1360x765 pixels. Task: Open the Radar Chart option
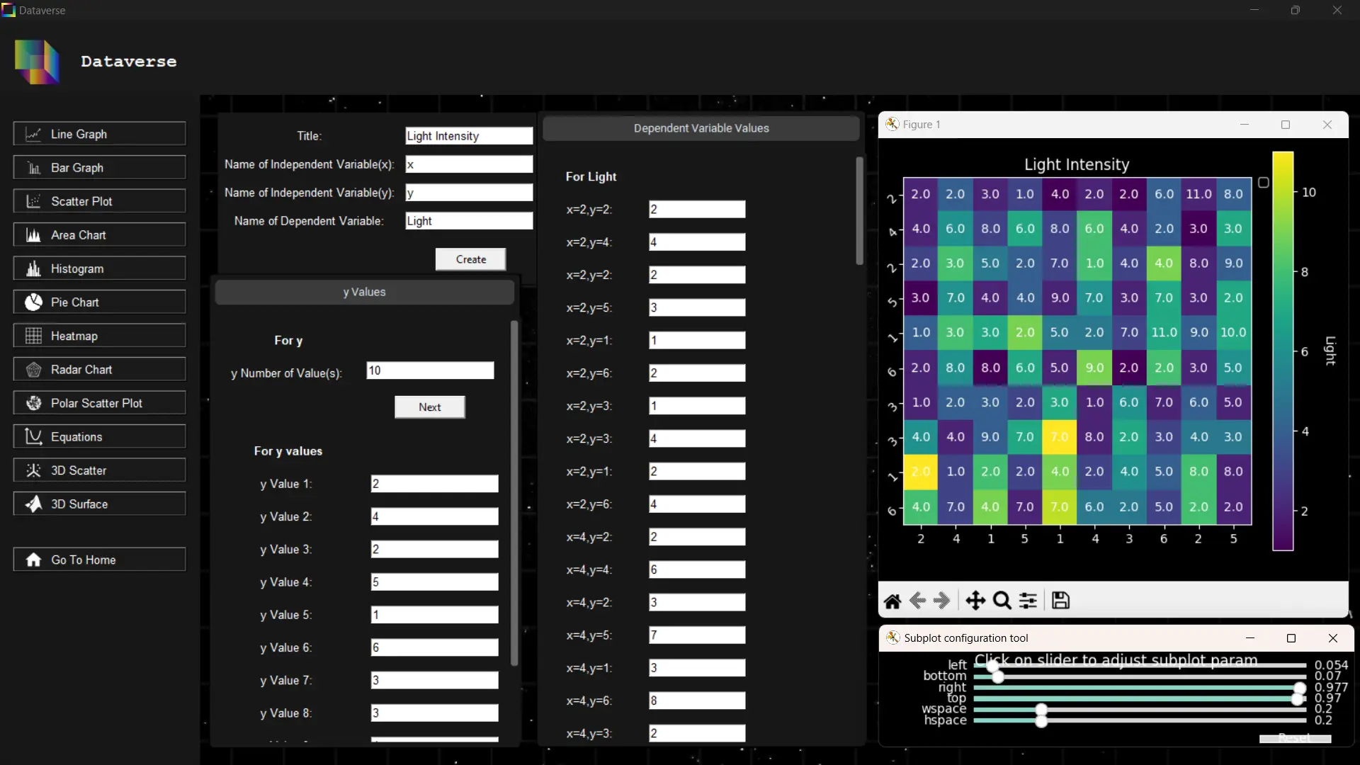(x=99, y=370)
